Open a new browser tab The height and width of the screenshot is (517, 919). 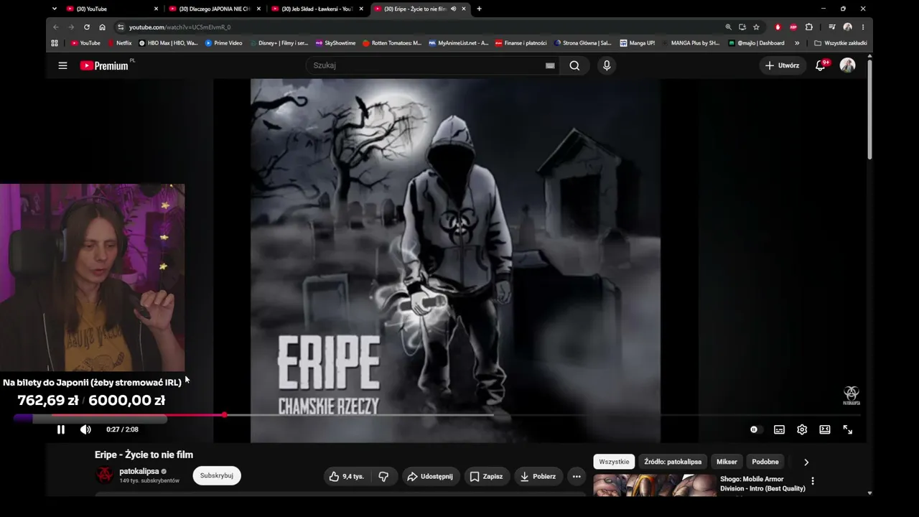pos(479,9)
